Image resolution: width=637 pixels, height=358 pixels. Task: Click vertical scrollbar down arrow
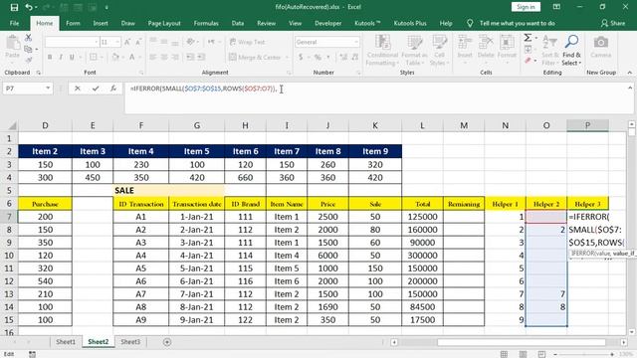click(x=631, y=332)
